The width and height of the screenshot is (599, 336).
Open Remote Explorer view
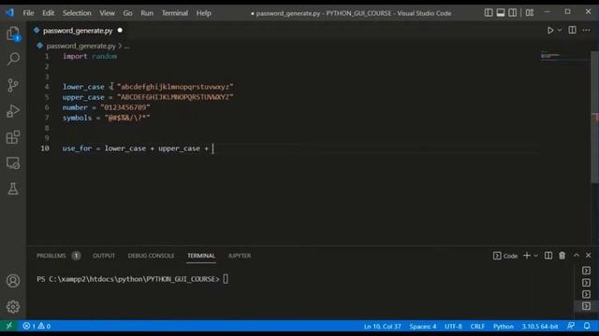(13, 162)
